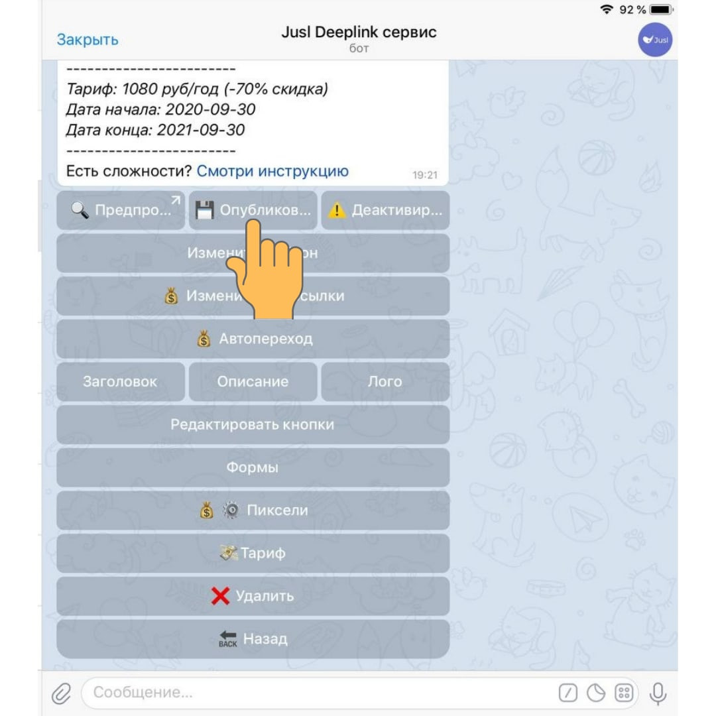The height and width of the screenshot is (716, 716).
Task: Open Редактировать кнопки
Action: click(253, 425)
